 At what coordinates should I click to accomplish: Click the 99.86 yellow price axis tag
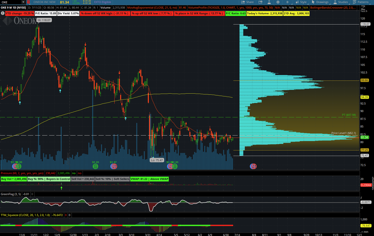365,80
